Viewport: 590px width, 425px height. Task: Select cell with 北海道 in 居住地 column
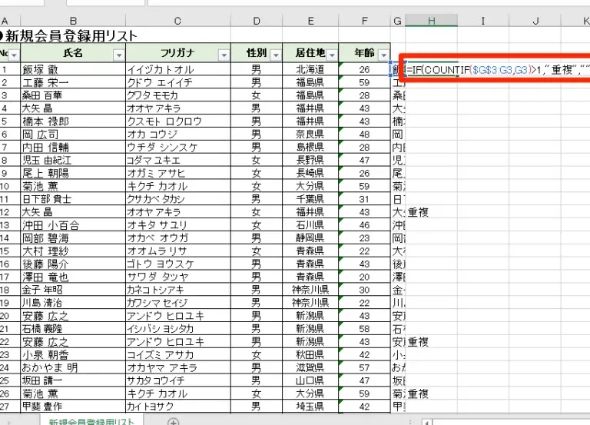311,70
